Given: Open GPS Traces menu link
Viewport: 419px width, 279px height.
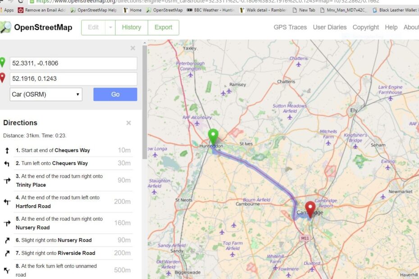Looking at the screenshot, I should tap(290, 27).
